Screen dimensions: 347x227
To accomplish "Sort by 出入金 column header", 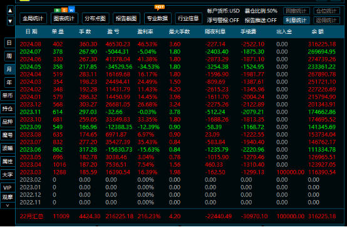I will [x=284, y=32].
